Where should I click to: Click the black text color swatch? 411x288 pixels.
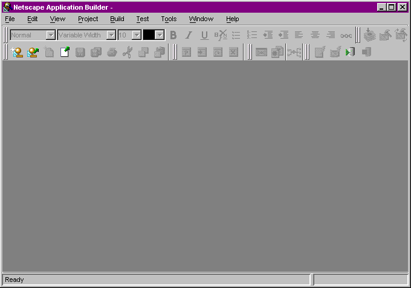[149, 35]
